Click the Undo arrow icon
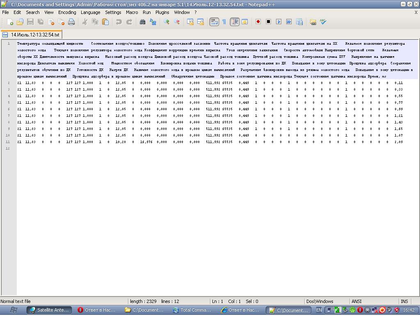 pos(119,22)
